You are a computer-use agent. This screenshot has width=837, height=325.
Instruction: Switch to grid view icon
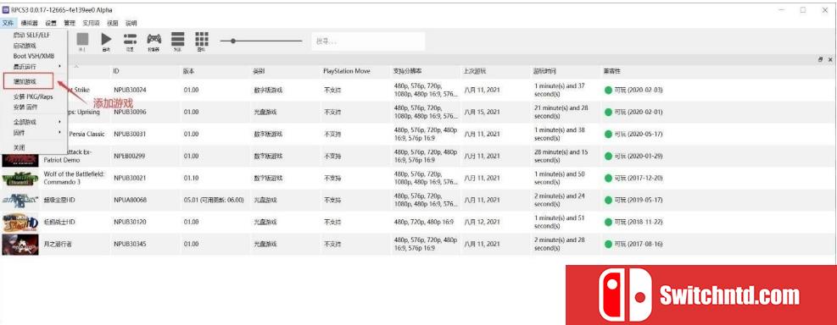[201, 39]
